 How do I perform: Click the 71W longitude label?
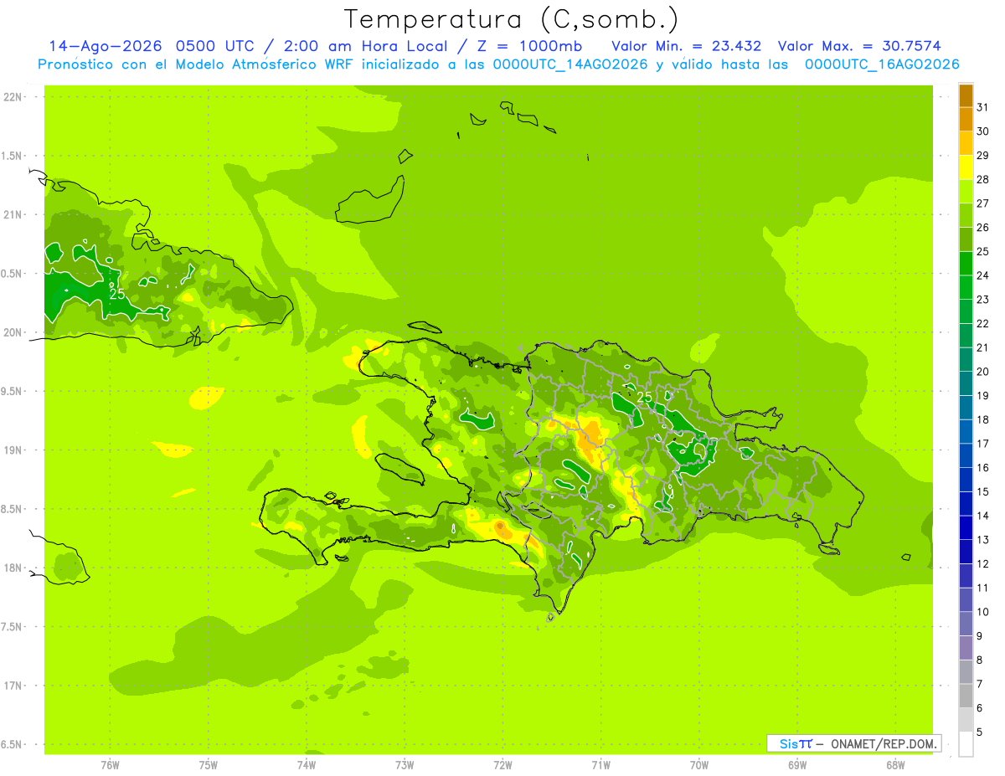tap(600, 765)
